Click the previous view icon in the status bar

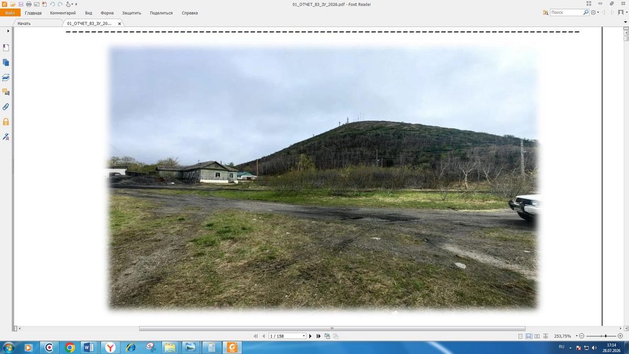(x=327, y=336)
